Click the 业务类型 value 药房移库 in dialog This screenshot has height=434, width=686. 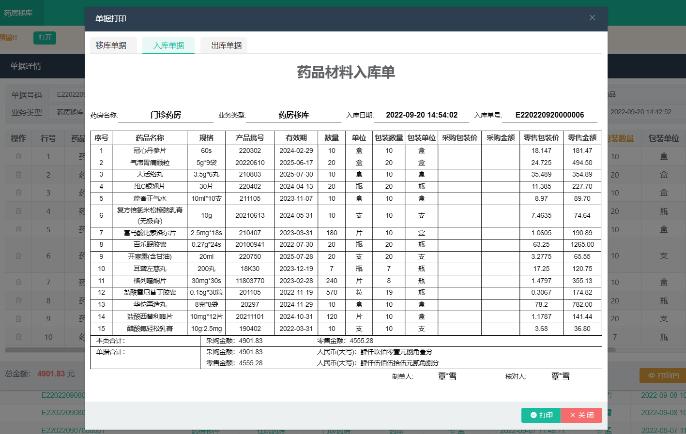(x=293, y=115)
